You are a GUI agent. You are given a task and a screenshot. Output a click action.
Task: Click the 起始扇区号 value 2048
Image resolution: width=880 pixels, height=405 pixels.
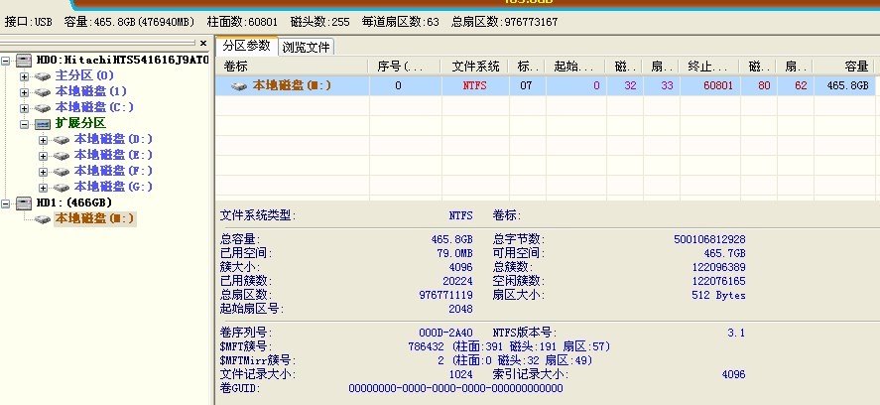click(x=460, y=309)
